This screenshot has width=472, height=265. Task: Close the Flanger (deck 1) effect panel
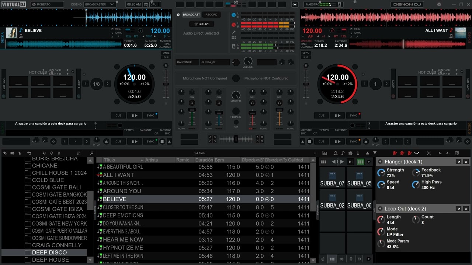466,162
